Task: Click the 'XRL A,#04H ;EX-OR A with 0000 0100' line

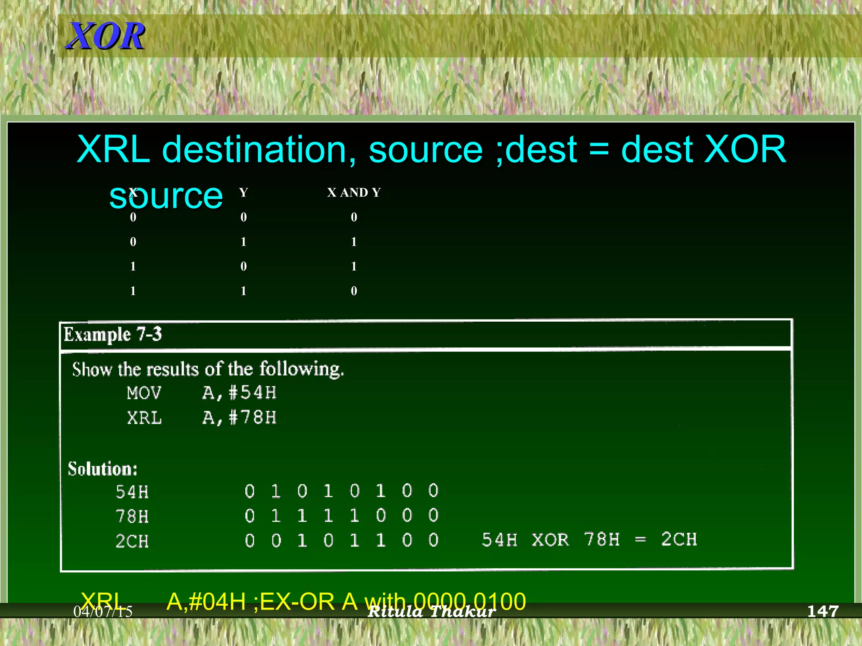Action: [x=303, y=601]
